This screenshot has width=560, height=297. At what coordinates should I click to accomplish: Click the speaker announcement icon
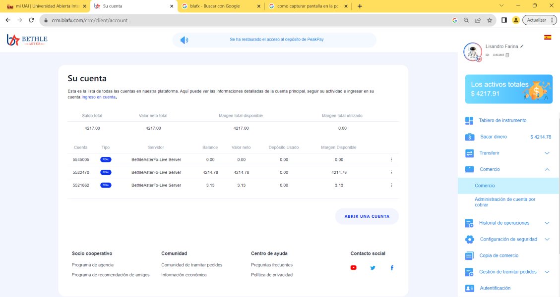click(184, 40)
